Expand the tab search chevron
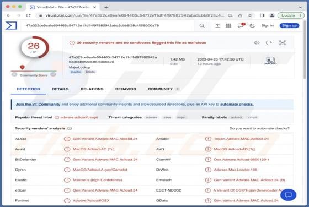 (x=300, y=7)
